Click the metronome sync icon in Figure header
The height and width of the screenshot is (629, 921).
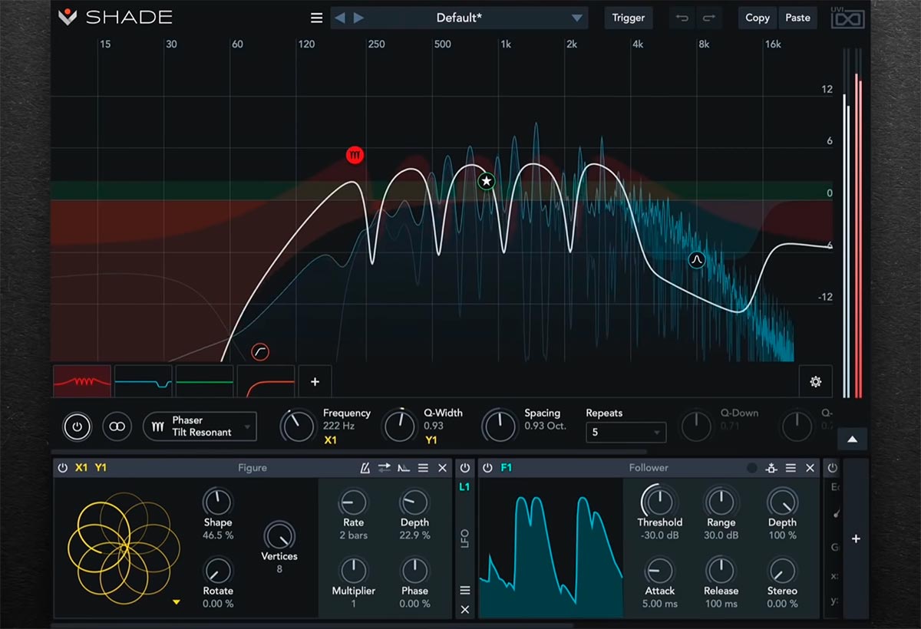click(365, 468)
